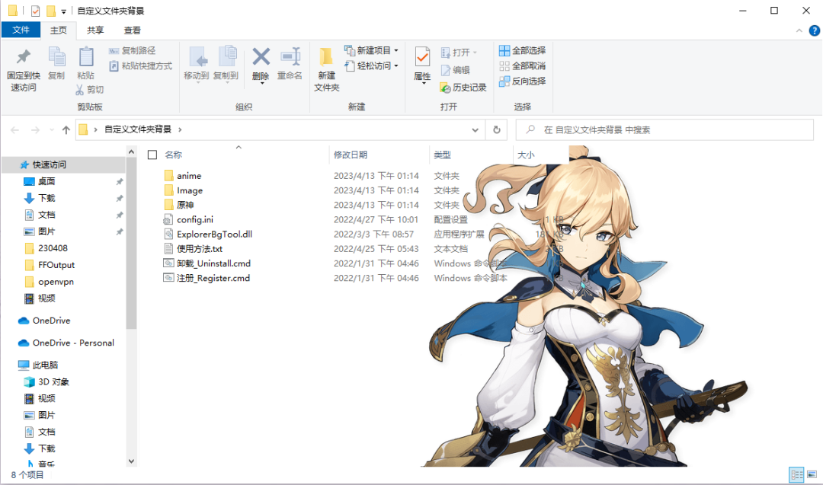The height and width of the screenshot is (485, 823).
Task: Click the Pin to Quick Access icon
Action: 24,57
